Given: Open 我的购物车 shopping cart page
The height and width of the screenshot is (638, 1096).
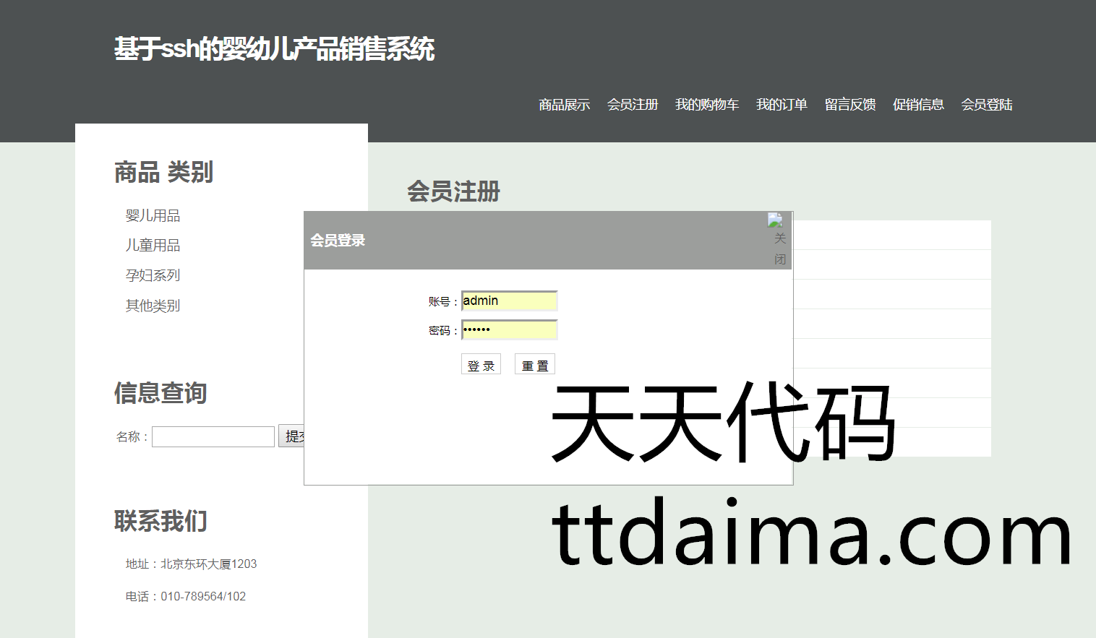Looking at the screenshot, I should pos(706,105).
